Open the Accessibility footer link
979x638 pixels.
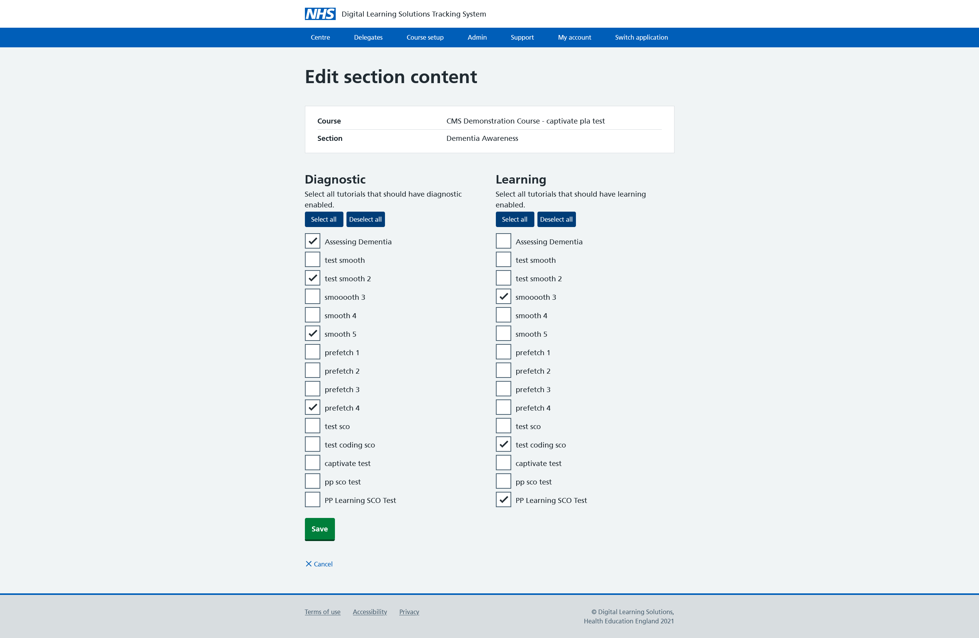[x=370, y=612]
